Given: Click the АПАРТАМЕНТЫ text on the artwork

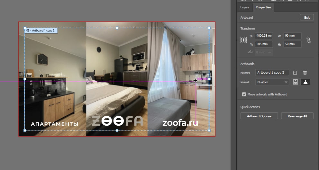Looking at the screenshot, I should click(x=55, y=124).
